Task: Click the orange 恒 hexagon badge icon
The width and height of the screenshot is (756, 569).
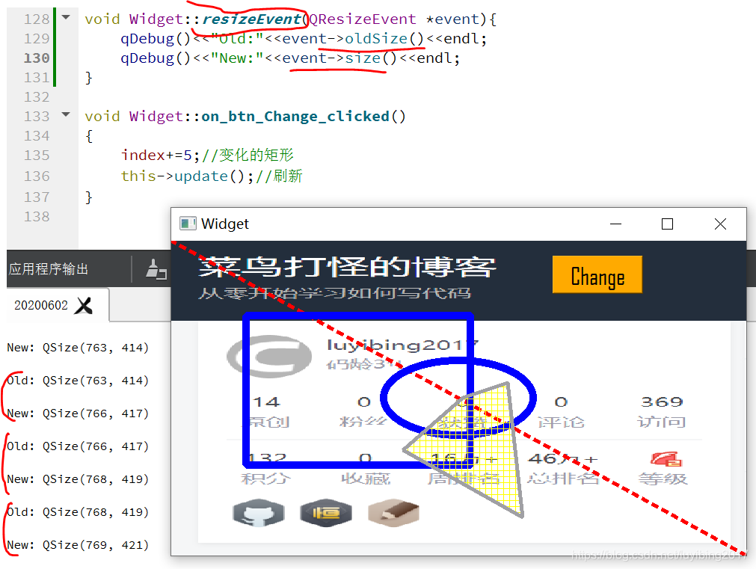Action: pyautogui.click(x=326, y=513)
